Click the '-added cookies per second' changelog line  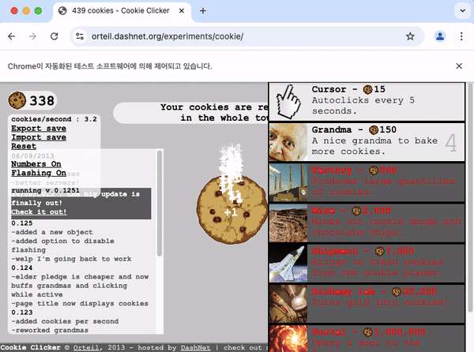coord(65,321)
